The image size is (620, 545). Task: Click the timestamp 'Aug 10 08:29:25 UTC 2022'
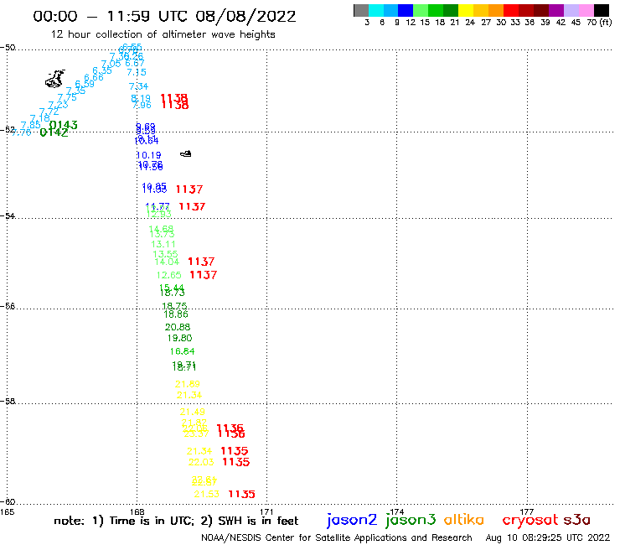click(x=548, y=538)
